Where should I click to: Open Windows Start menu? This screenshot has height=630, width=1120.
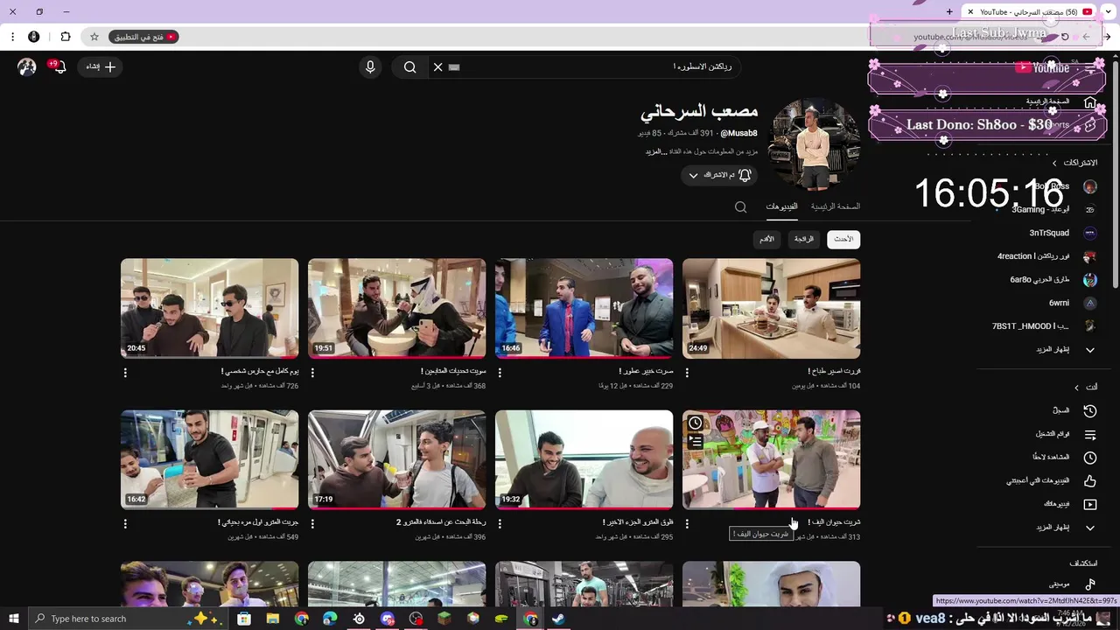(13, 619)
